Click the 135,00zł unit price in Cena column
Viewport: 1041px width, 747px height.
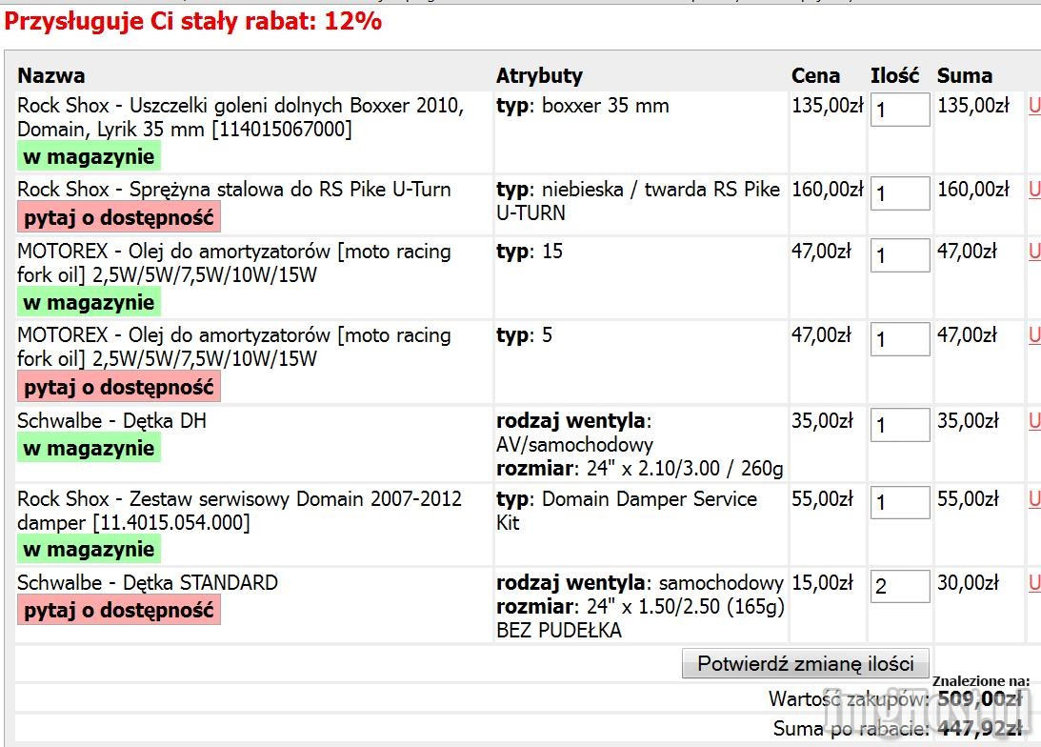[x=828, y=106]
